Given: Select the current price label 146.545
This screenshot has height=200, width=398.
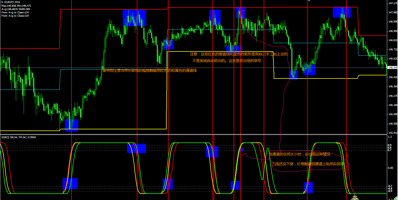Looking at the screenshot, I should click(392, 68).
